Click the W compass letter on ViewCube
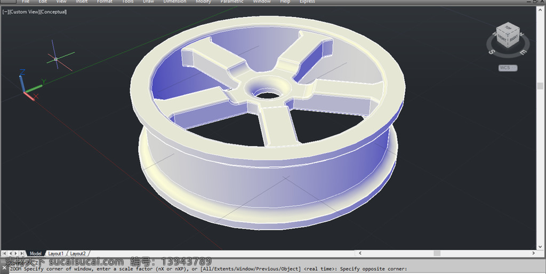 coord(494,34)
